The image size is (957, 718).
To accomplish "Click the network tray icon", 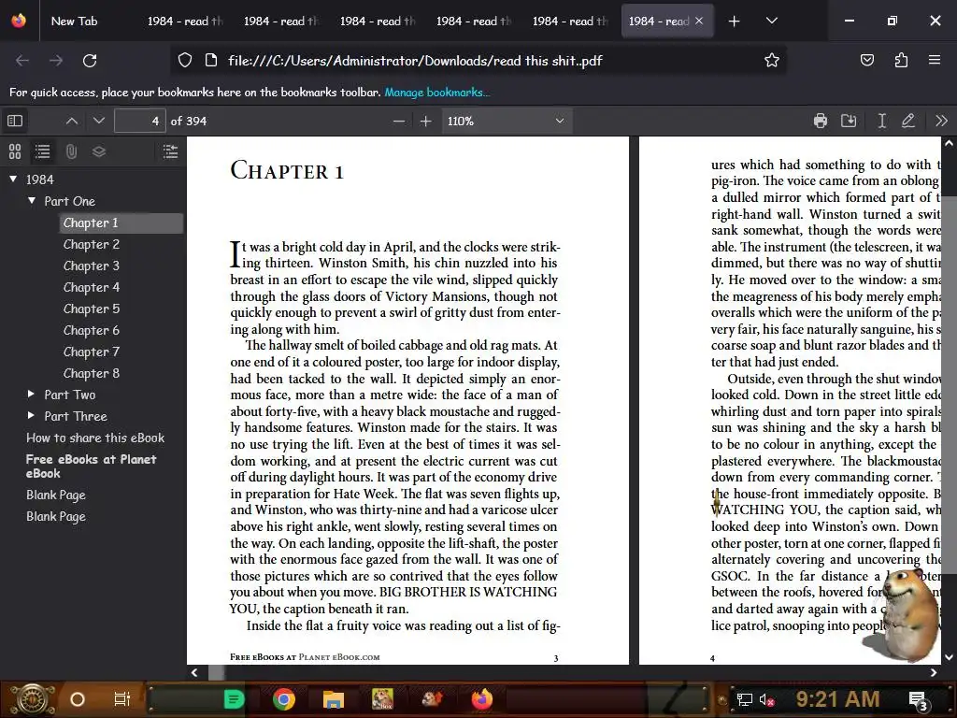I will (x=744, y=699).
